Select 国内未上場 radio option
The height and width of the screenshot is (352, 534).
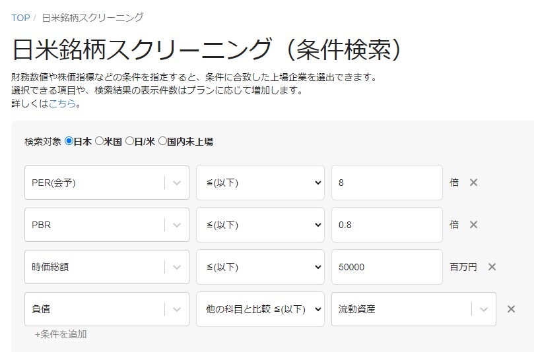point(163,141)
